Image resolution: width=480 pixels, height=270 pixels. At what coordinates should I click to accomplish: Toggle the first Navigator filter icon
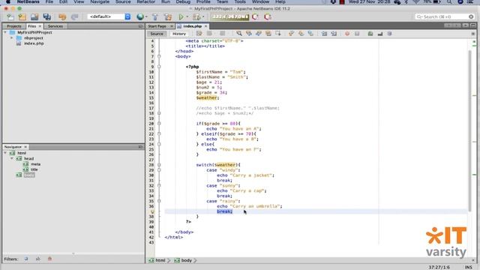pyautogui.click(x=26, y=259)
